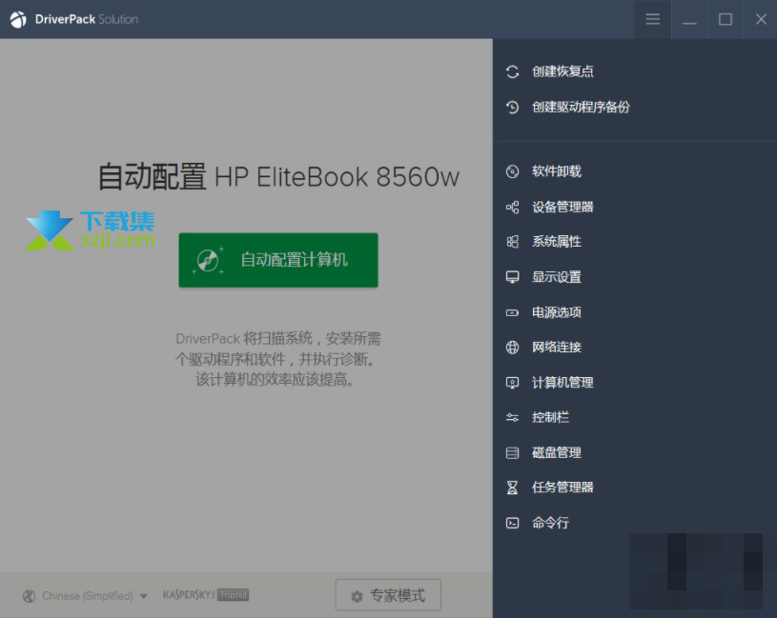The image size is (777, 618).
Task: Click the driver backup clock icon
Action: pyautogui.click(x=512, y=107)
